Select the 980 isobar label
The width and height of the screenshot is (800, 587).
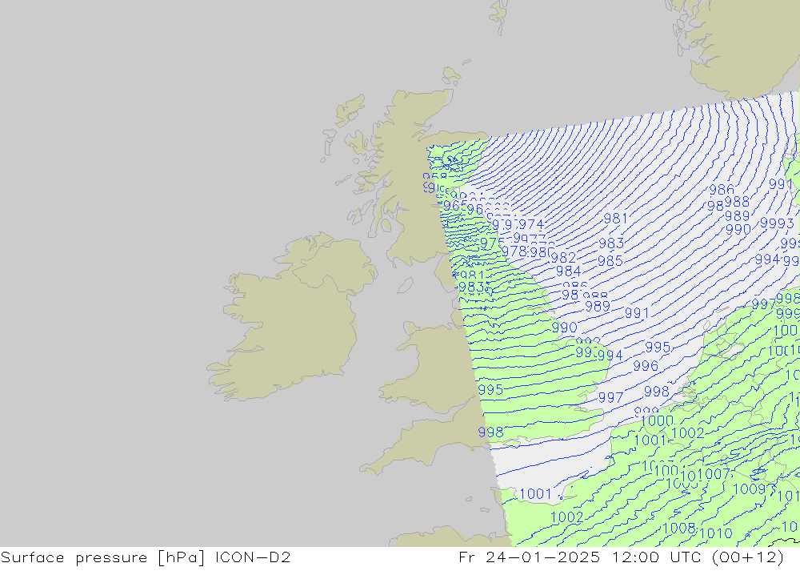click(x=542, y=252)
